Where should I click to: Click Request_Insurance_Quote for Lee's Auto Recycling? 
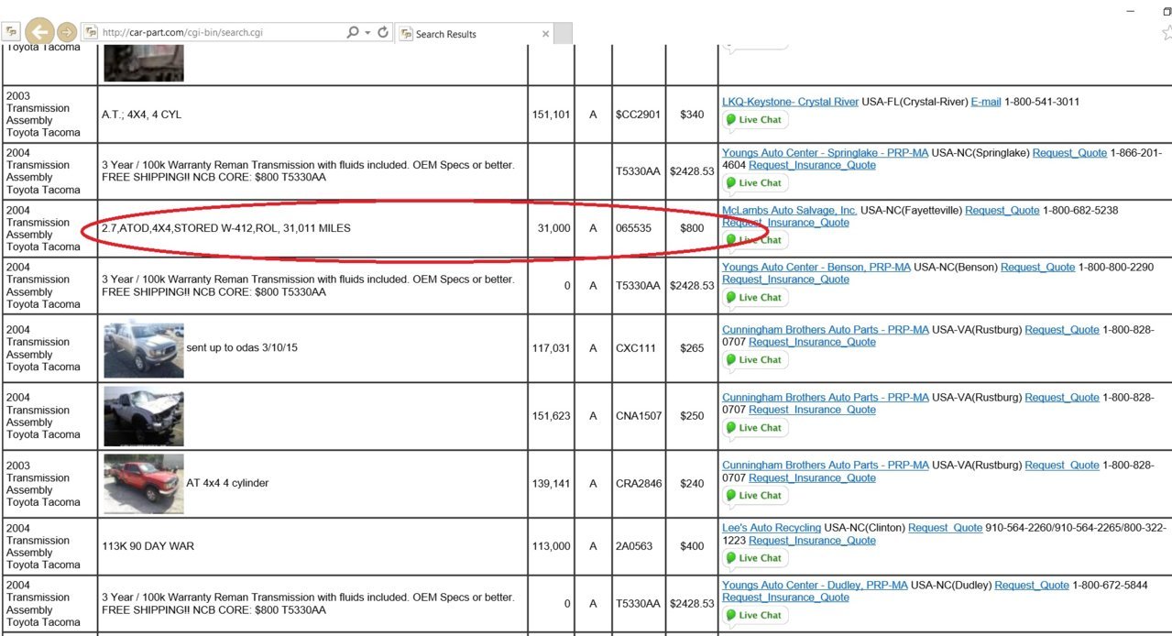[812, 541]
